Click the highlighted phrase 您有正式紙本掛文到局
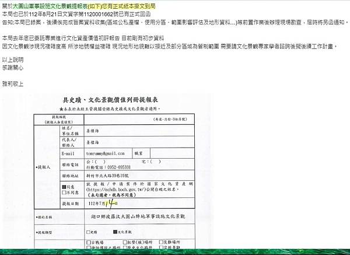 coord(128,6)
